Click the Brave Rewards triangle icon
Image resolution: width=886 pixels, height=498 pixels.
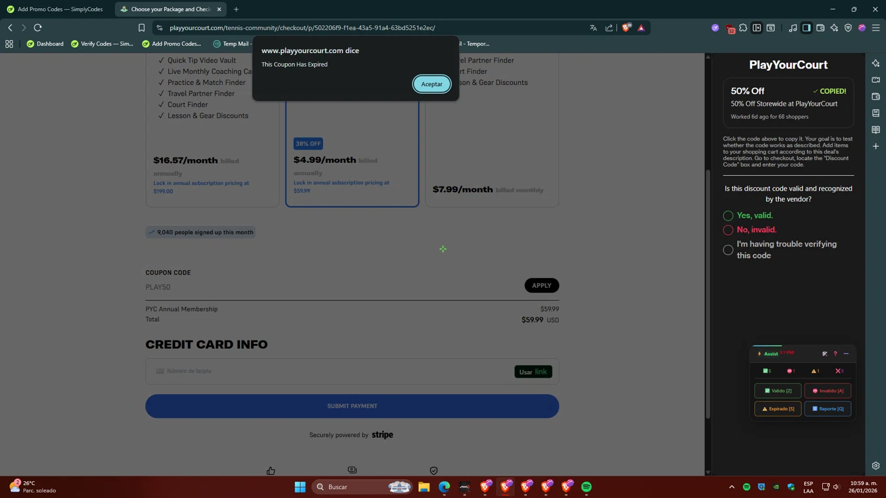(641, 28)
